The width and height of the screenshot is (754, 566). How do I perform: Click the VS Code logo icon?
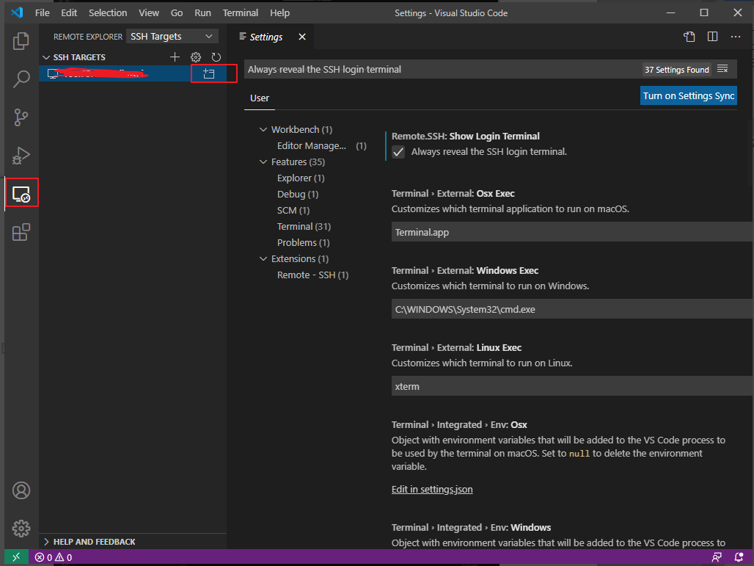coord(17,12)
